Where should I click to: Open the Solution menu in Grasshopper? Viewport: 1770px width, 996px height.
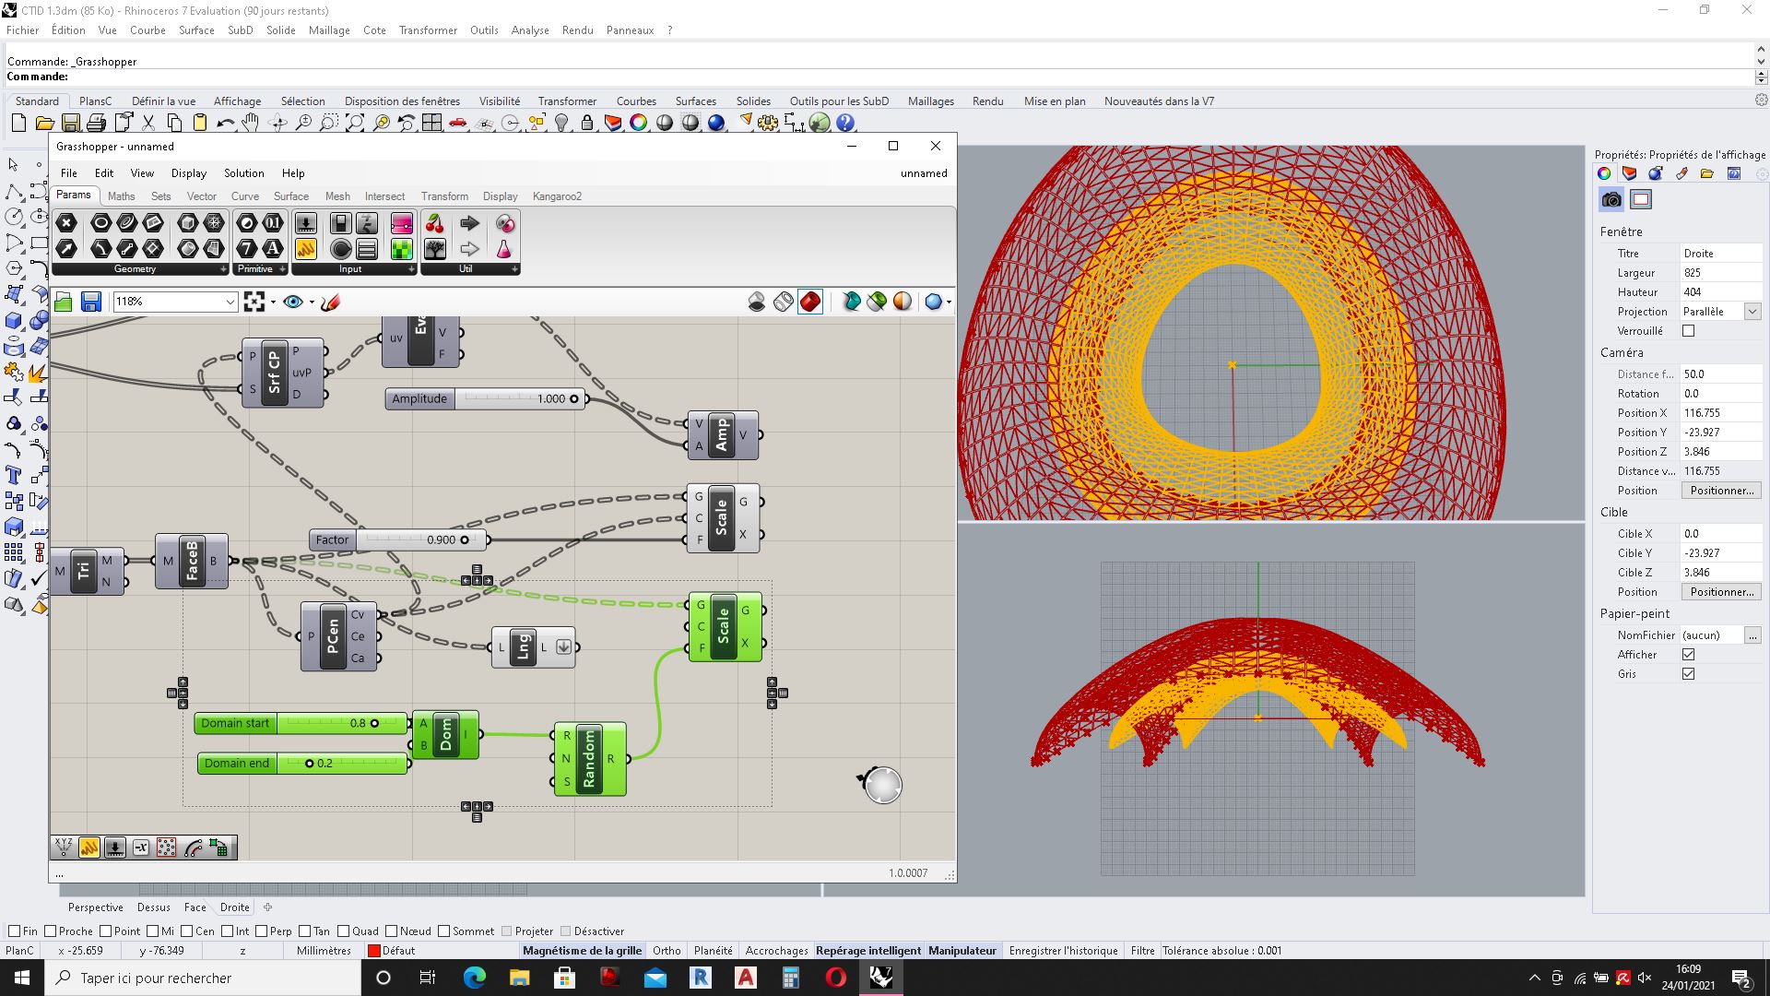243,173
